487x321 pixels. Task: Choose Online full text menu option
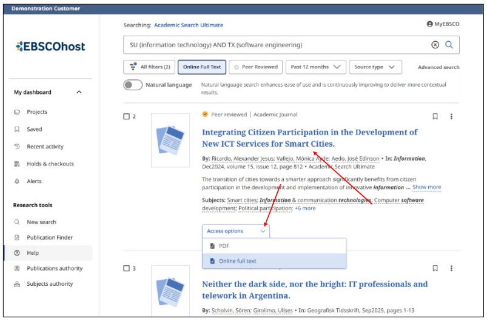274,261
